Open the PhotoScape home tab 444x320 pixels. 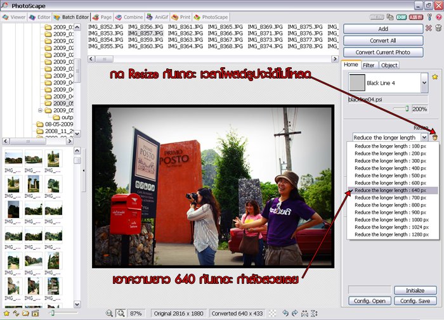click(211, 17)
